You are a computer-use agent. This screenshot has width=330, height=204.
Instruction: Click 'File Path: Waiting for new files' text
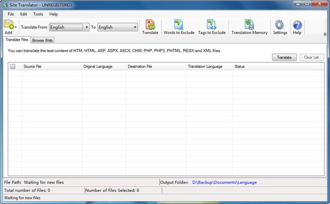tap(34, 183)
